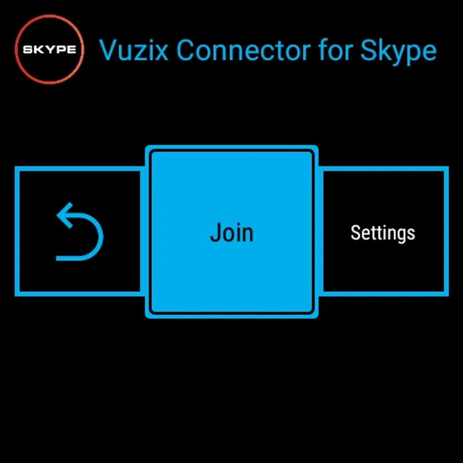This screenshot has width=463, height=463.
Task: Click the focused Join carousel item
Action: click(x=232, y=232)
